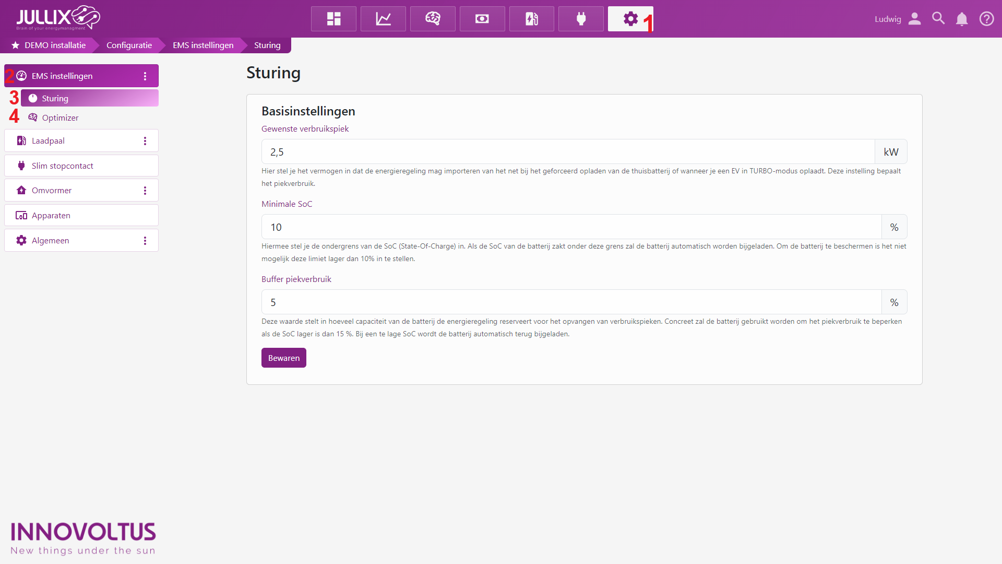Select the Optimizer sidebar item
The height and width of the screenshot is (564, 1002).
(60, 118)
